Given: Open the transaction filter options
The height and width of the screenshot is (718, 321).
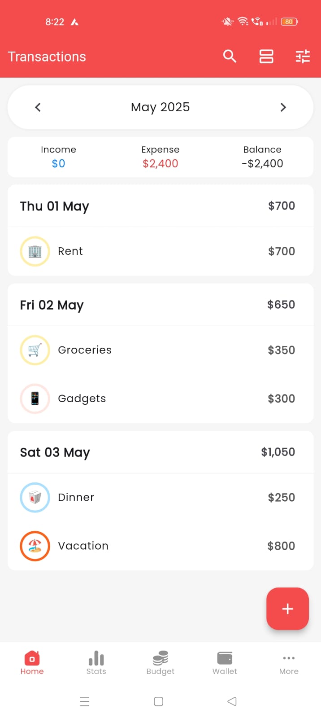Looking at the screenshot, I should click(x=303, y=56).
